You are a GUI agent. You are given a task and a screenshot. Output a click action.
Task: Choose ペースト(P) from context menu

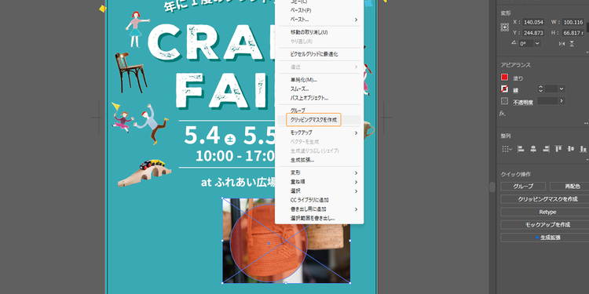(320, 10)
